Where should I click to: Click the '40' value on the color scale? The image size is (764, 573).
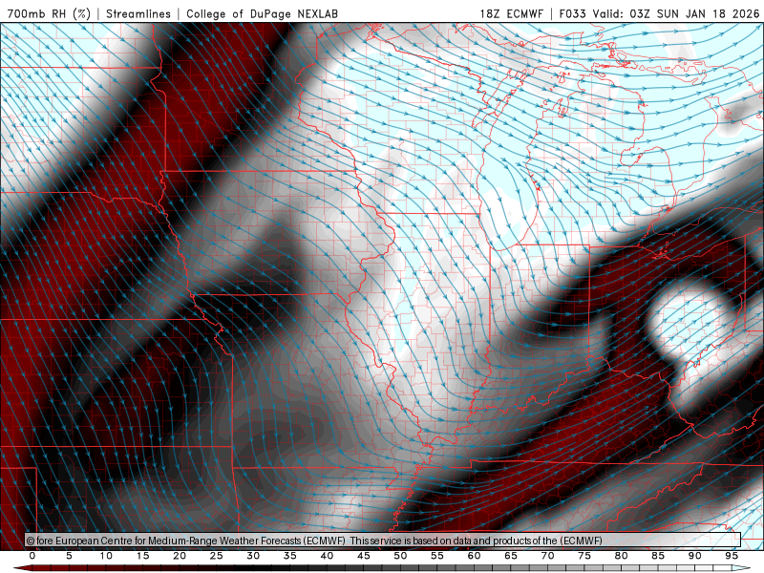(x=327, y=556)
